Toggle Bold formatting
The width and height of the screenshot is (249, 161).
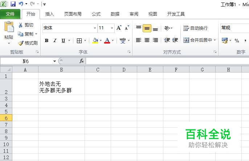click(x=46, y=41)
